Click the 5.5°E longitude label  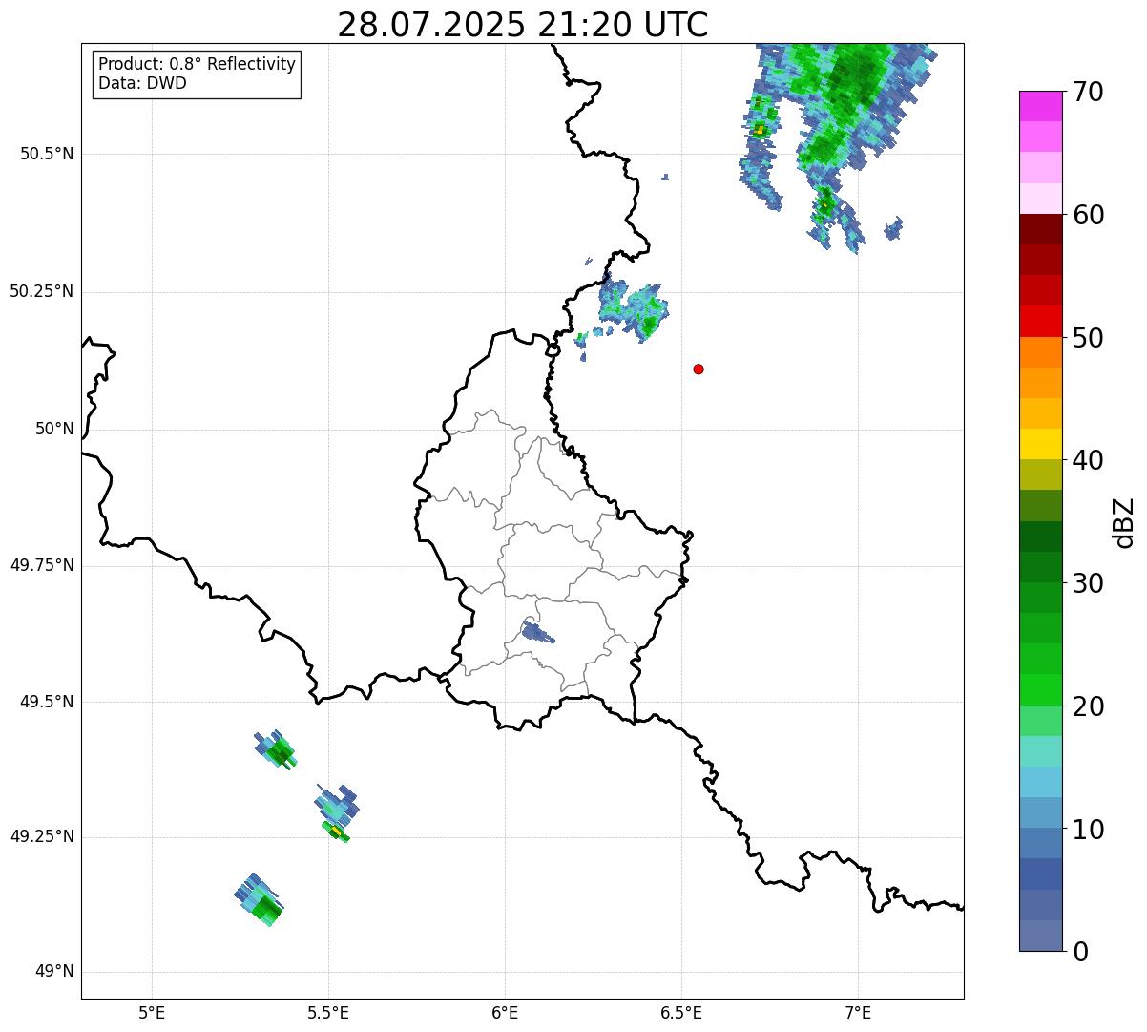[328, 1012]
